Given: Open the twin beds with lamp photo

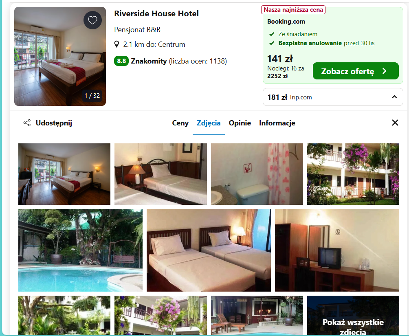Looking at the screenshot, I should [x=161, y=174].
